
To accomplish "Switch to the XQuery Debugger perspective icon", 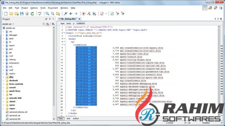I will coord(216,8).
